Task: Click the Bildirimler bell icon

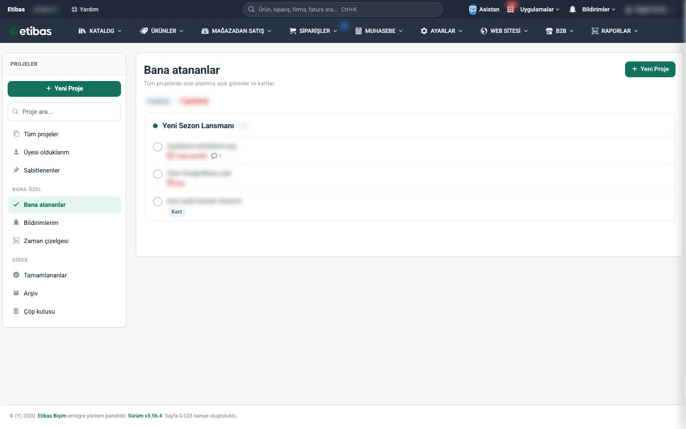Action: click(573, 10)
